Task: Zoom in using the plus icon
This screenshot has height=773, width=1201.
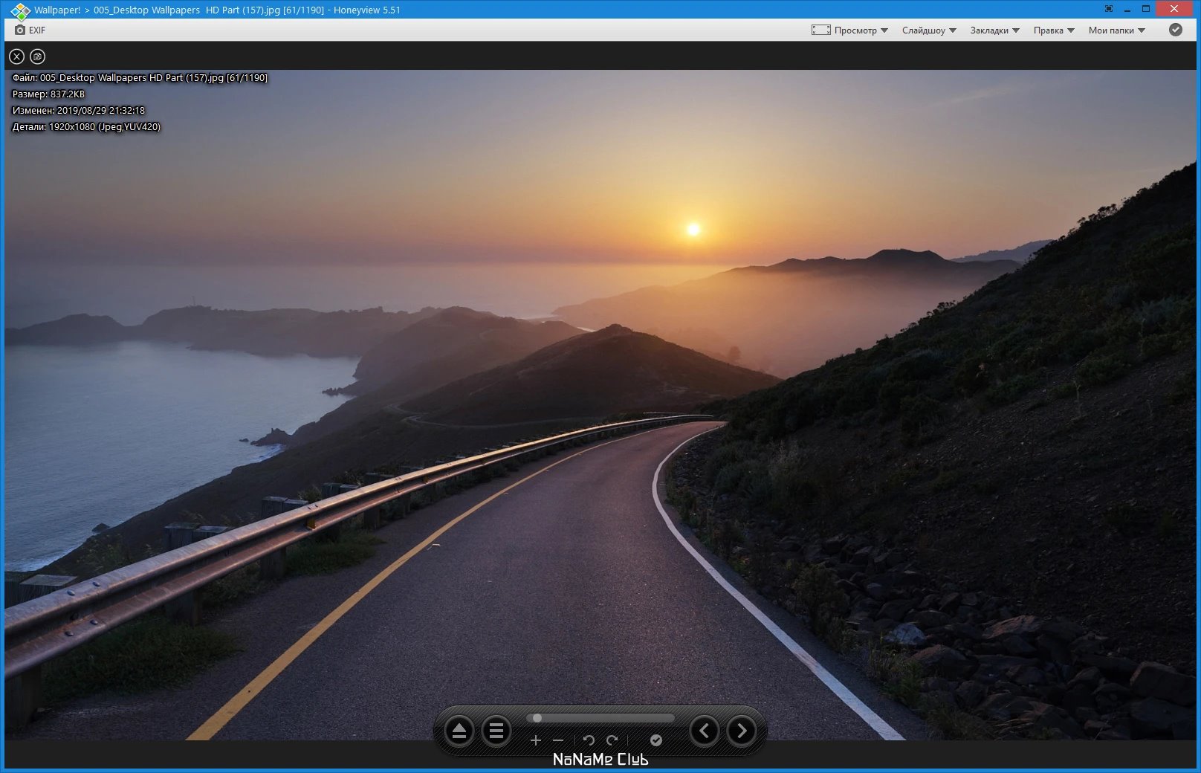Action: click(536, 740)
